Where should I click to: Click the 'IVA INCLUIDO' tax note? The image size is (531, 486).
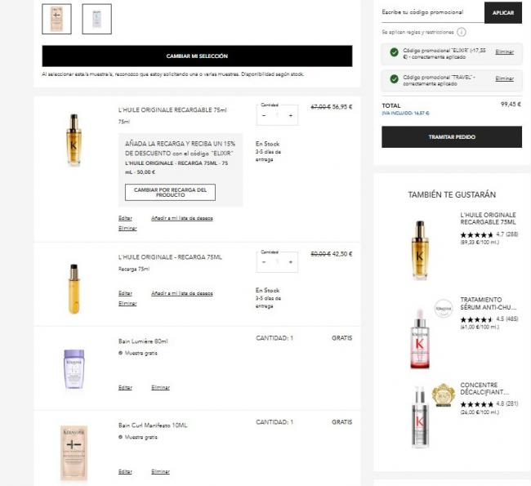tap(405, 114)
